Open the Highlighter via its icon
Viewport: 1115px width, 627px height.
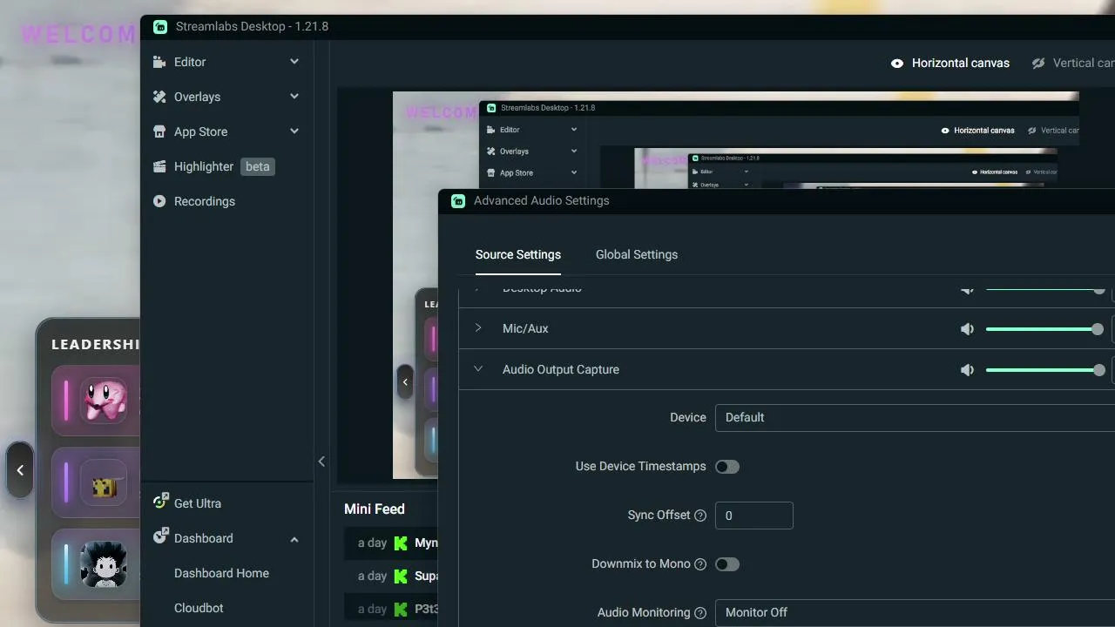coord(159,166)
